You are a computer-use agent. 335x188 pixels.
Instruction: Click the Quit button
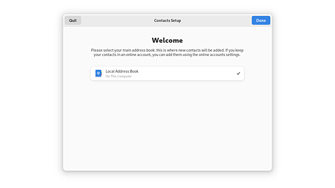(x=73, y=20)
